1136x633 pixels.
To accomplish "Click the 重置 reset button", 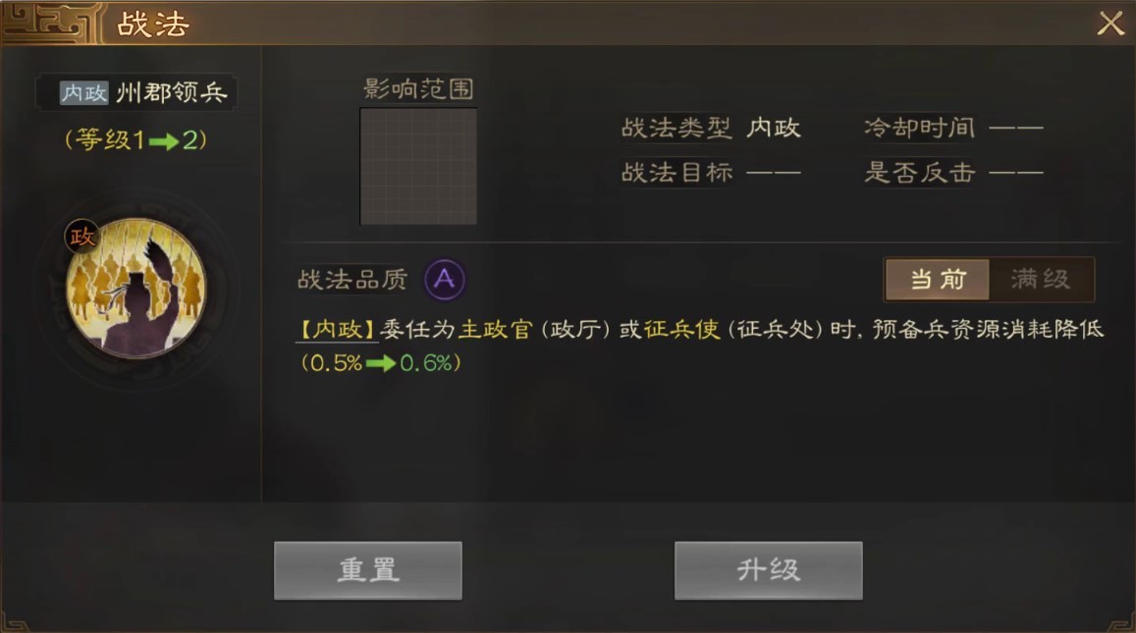I will click(368, 570).
